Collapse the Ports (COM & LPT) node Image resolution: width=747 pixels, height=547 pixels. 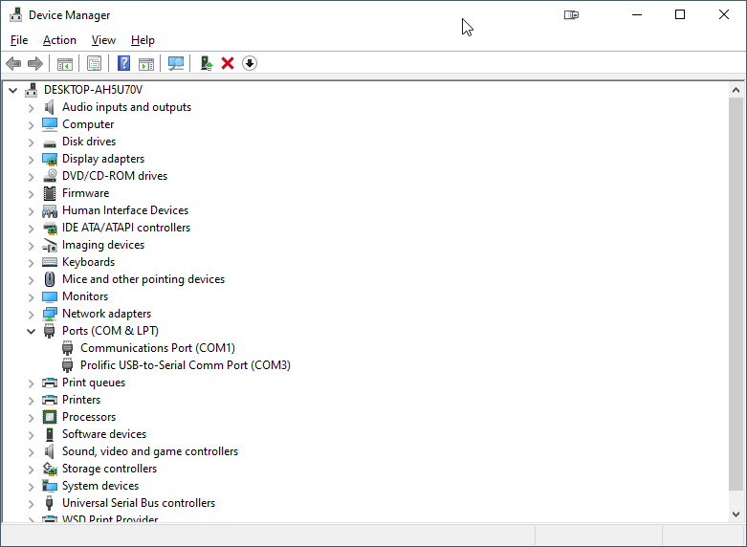click(31, 331)
